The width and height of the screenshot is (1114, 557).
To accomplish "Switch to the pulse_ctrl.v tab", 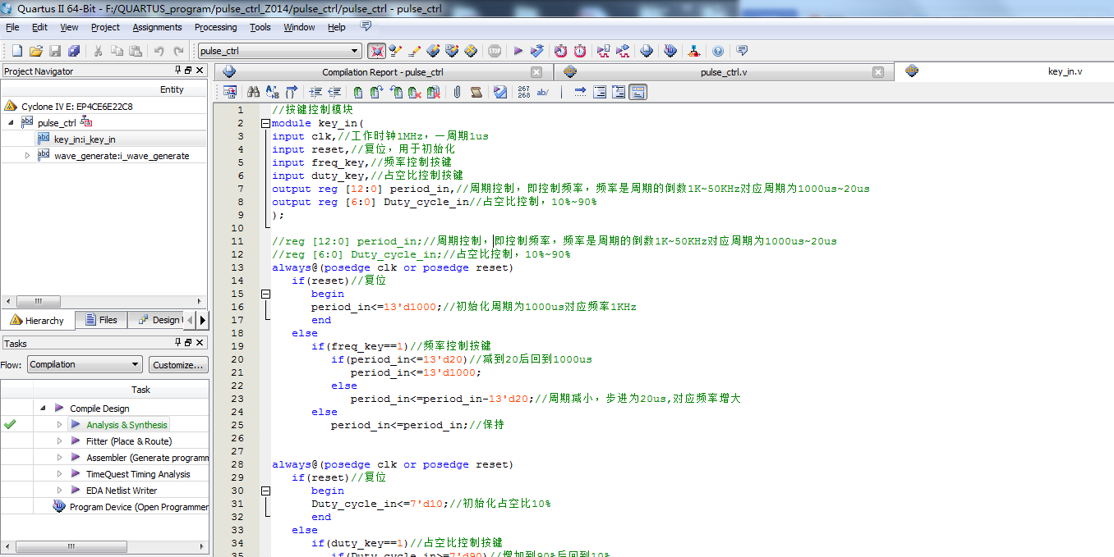I will (723, 72).
